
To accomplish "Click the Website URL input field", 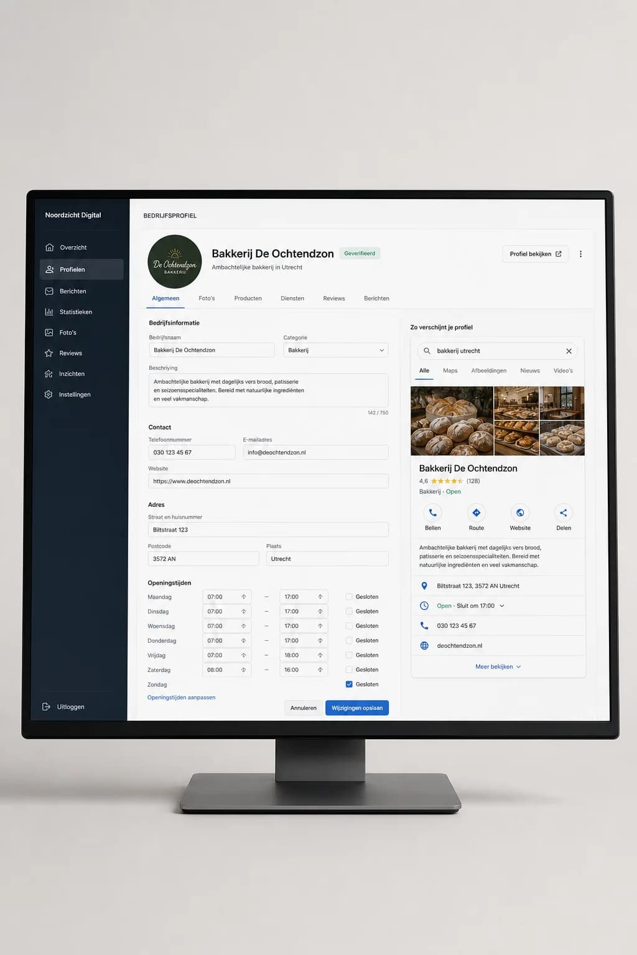I will [269, 481].
